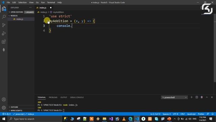Screen dimensions: 216x122
Task: Close the terminal panel
Action: click(212, 97)
